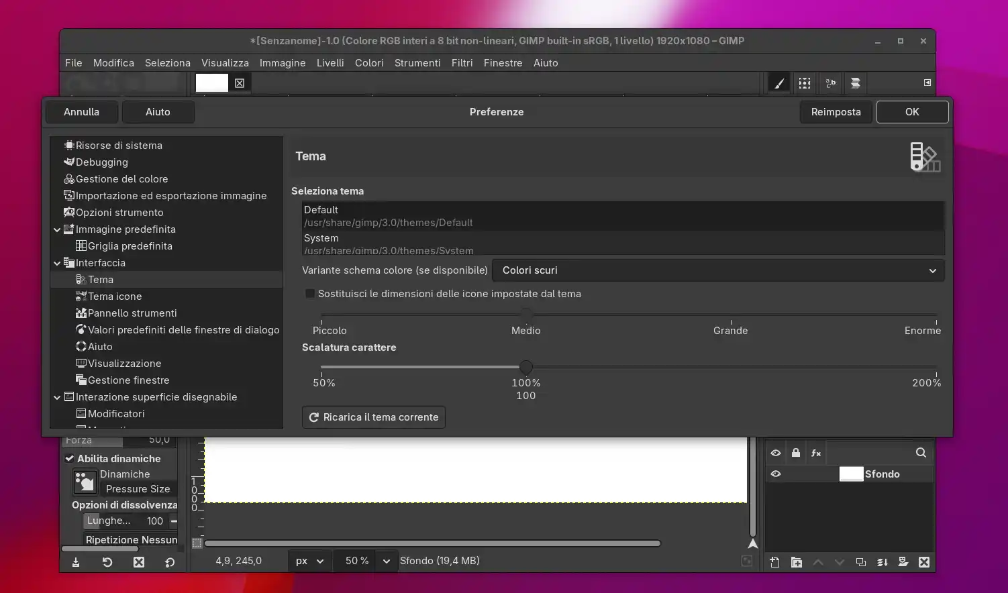Save tool preset icon in tool options
1008x593 pixels.
point(76,562)
